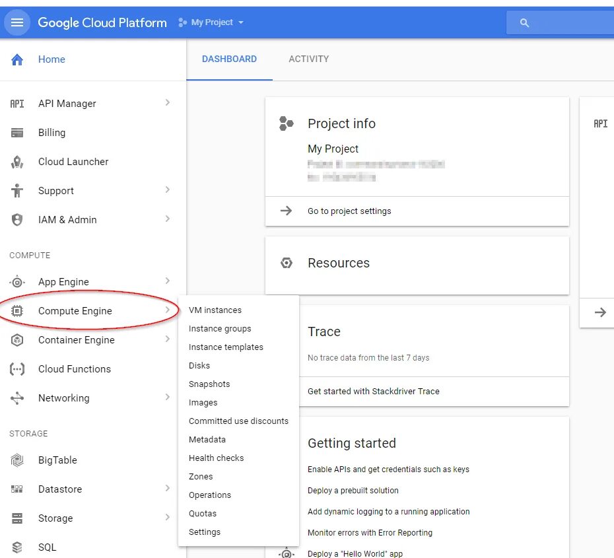Click the API Manager icon in sidebar
This screenshot has height=558, width=614.
[x=17, y=104]
